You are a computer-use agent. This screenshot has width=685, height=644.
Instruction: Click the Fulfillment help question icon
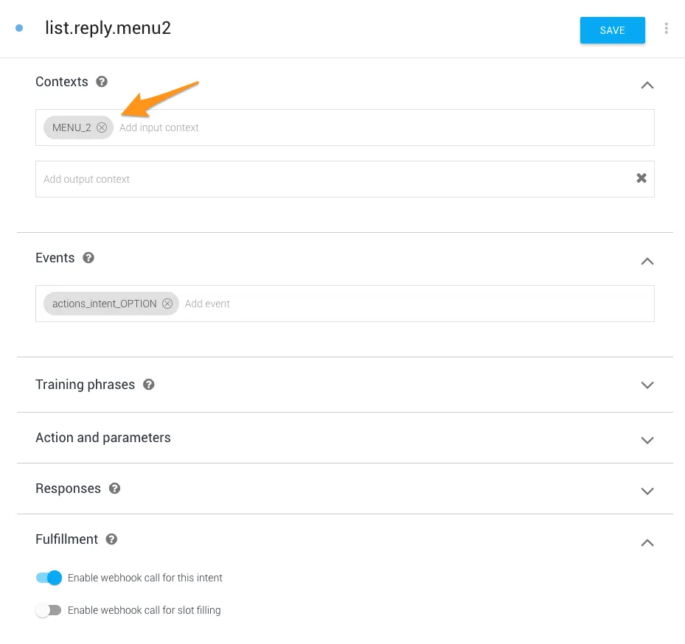pos(111,539)
